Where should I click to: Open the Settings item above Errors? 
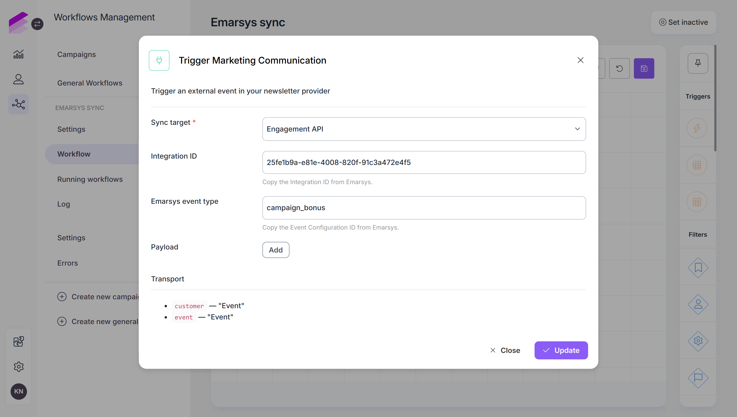71,238
